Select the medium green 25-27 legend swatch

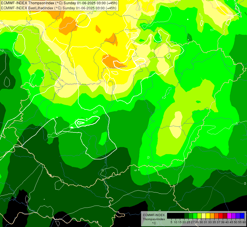click(x=191, y=216)
